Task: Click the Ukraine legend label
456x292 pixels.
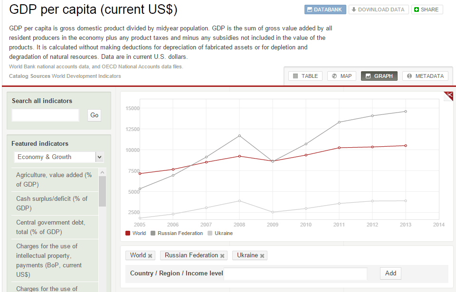Action: (224, 233)
